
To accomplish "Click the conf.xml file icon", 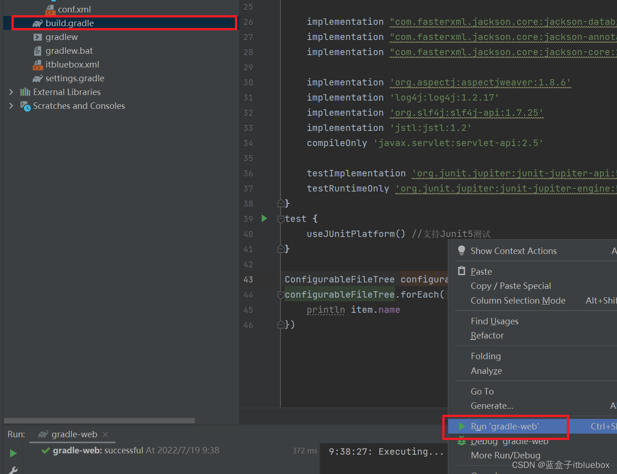I will point(50,10).
